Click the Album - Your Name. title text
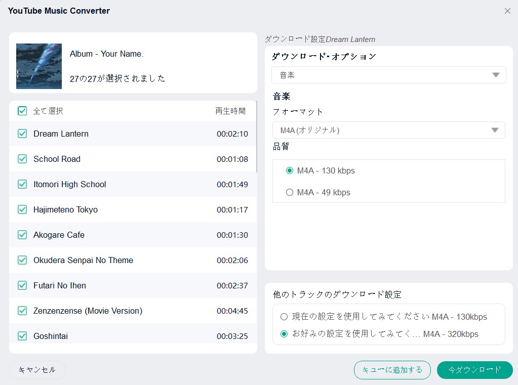 106,54
